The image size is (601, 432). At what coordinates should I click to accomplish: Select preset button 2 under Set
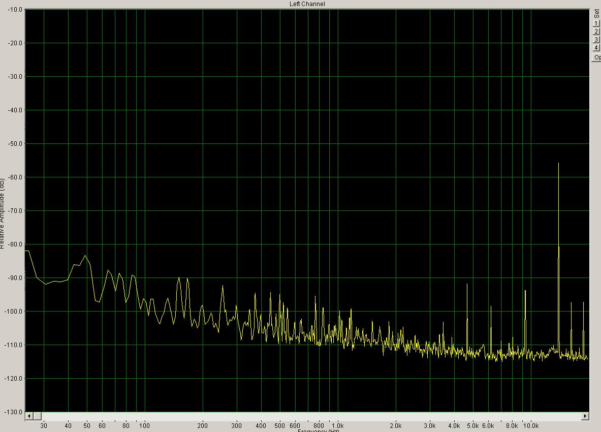tap(596, 32)
